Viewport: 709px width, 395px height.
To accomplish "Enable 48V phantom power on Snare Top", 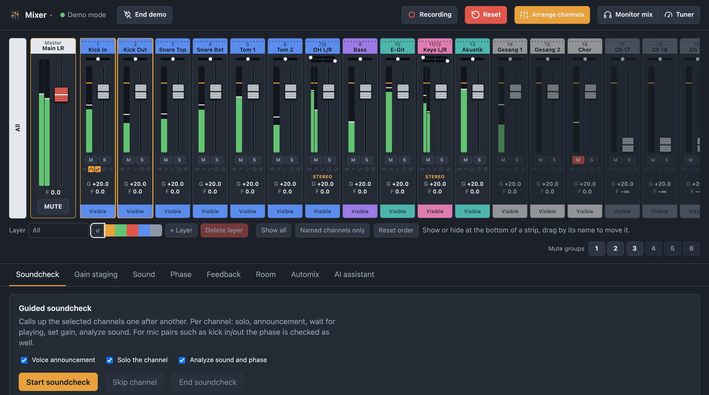I will 160,169.
